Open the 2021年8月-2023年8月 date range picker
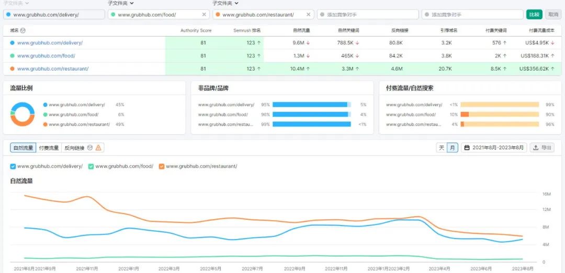 (494, 148)
